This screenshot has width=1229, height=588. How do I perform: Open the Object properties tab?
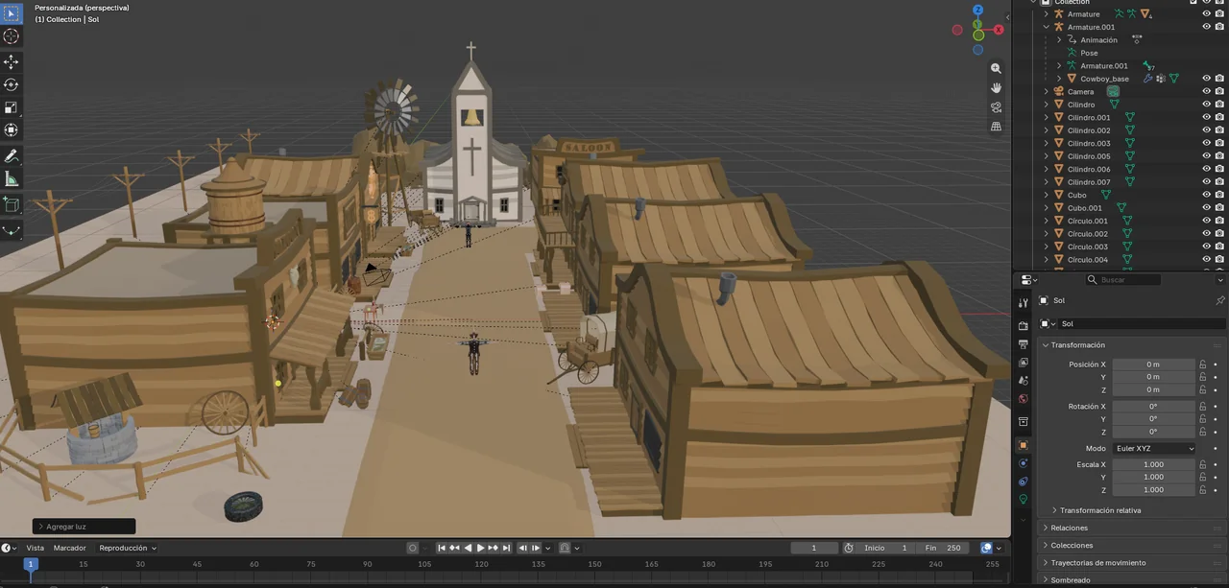tap(1024, 445)
